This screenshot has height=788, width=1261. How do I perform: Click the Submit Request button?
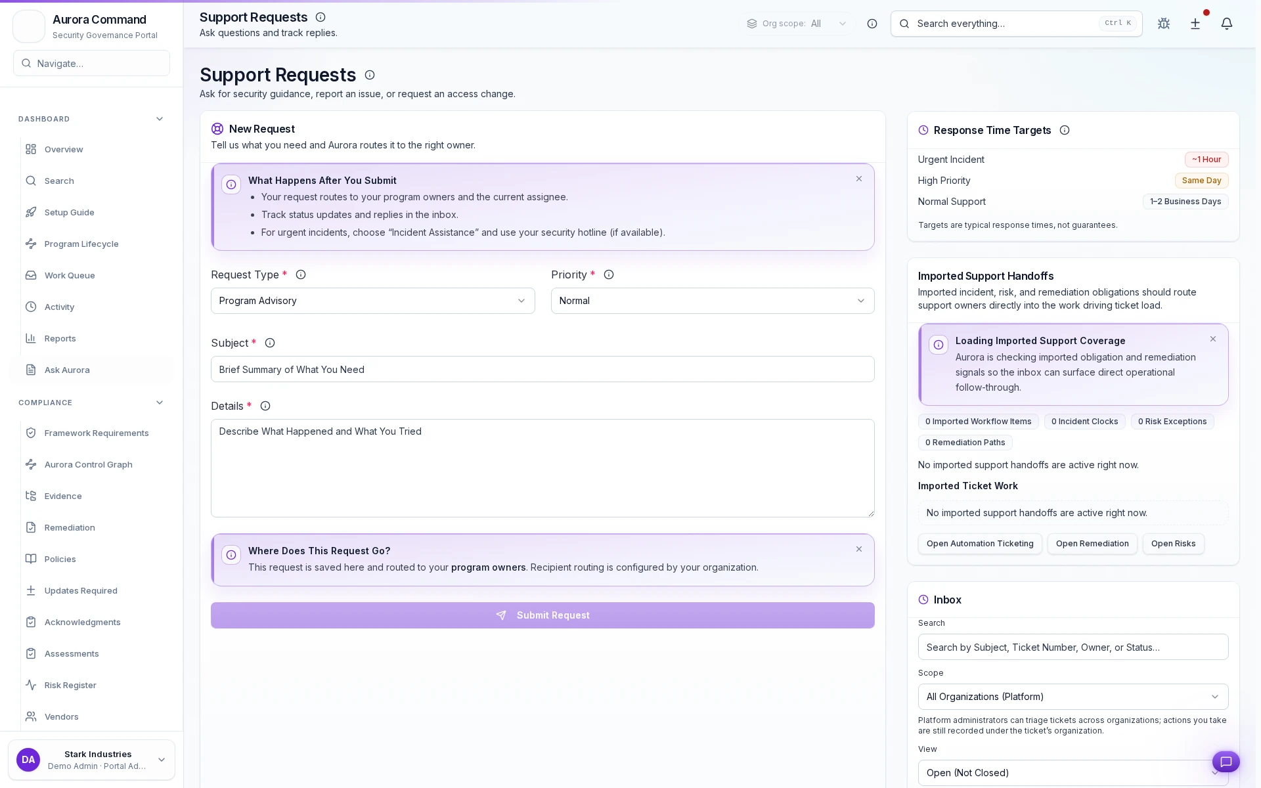point(542,615)
